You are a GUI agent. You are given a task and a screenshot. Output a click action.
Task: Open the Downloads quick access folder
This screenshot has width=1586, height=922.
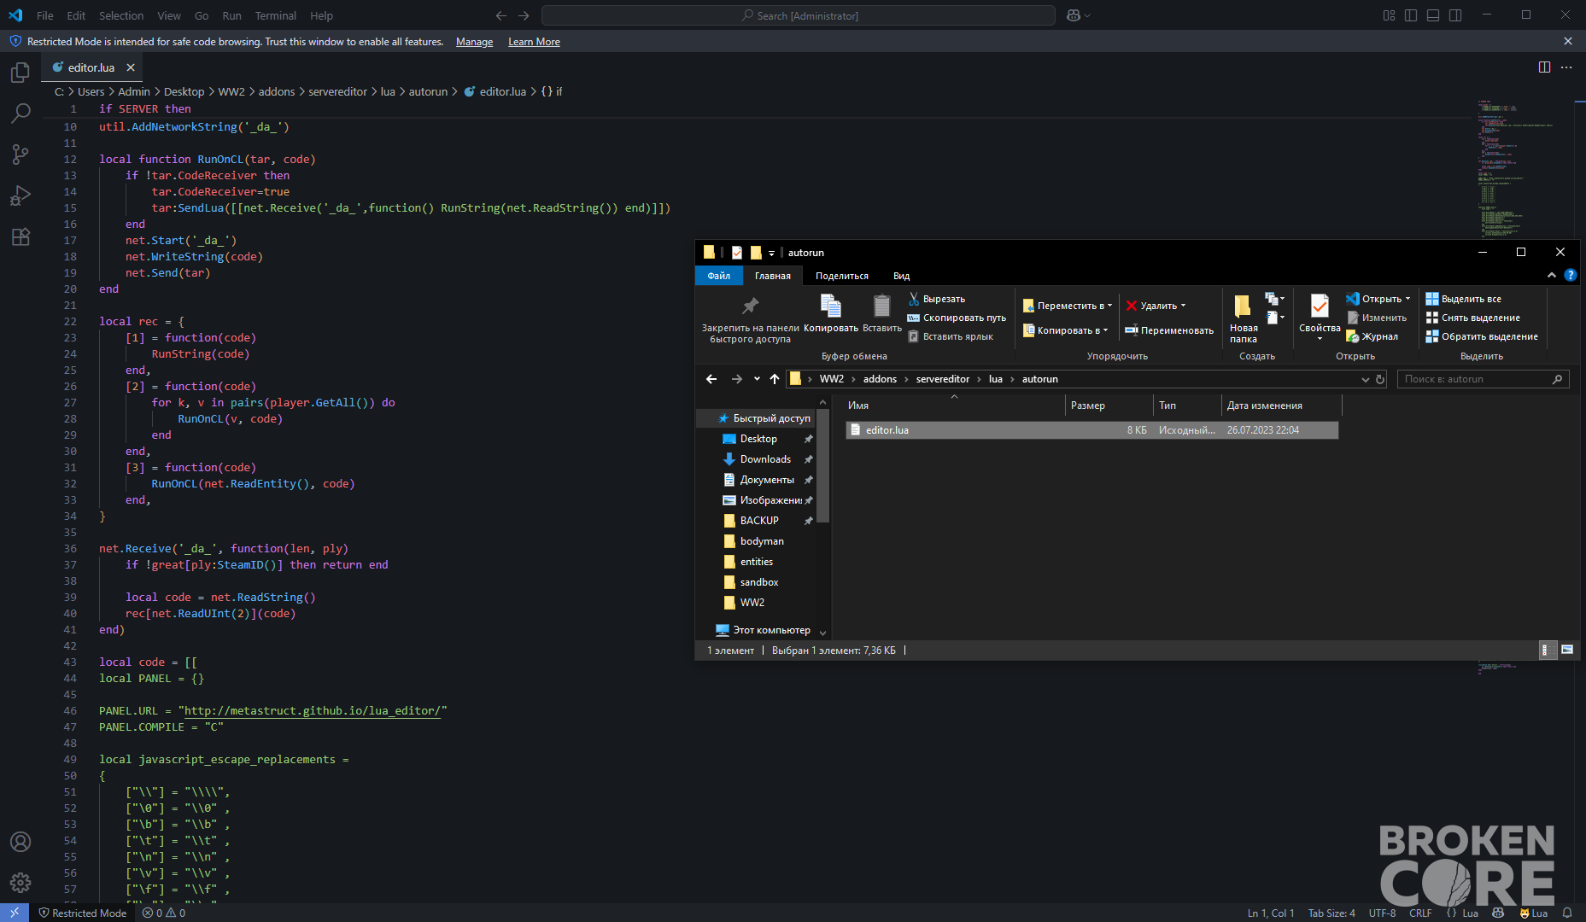point(765,459)
